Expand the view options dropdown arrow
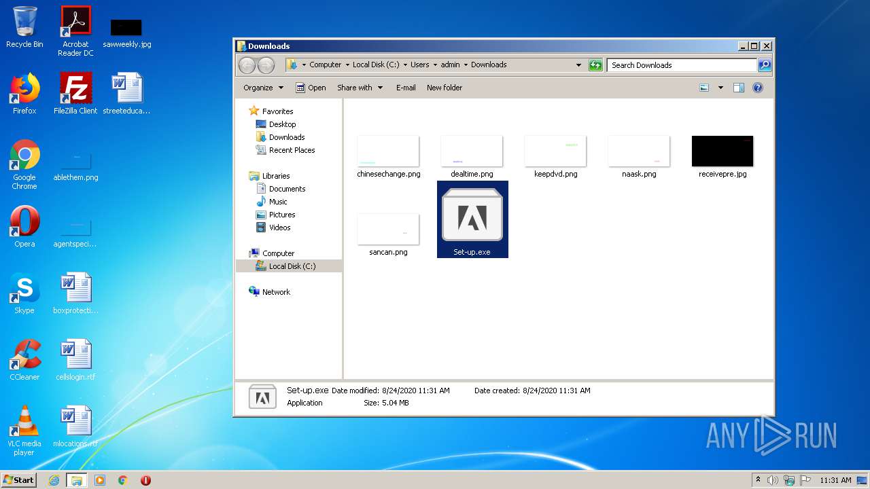870x489 pixels. [720, 88]
